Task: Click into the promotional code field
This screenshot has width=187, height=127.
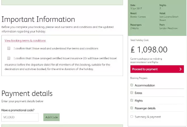Action: click(20, 117)
